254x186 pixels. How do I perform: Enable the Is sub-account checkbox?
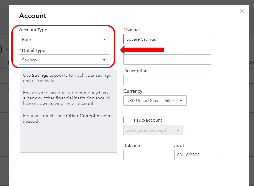[x=127, y=120]
